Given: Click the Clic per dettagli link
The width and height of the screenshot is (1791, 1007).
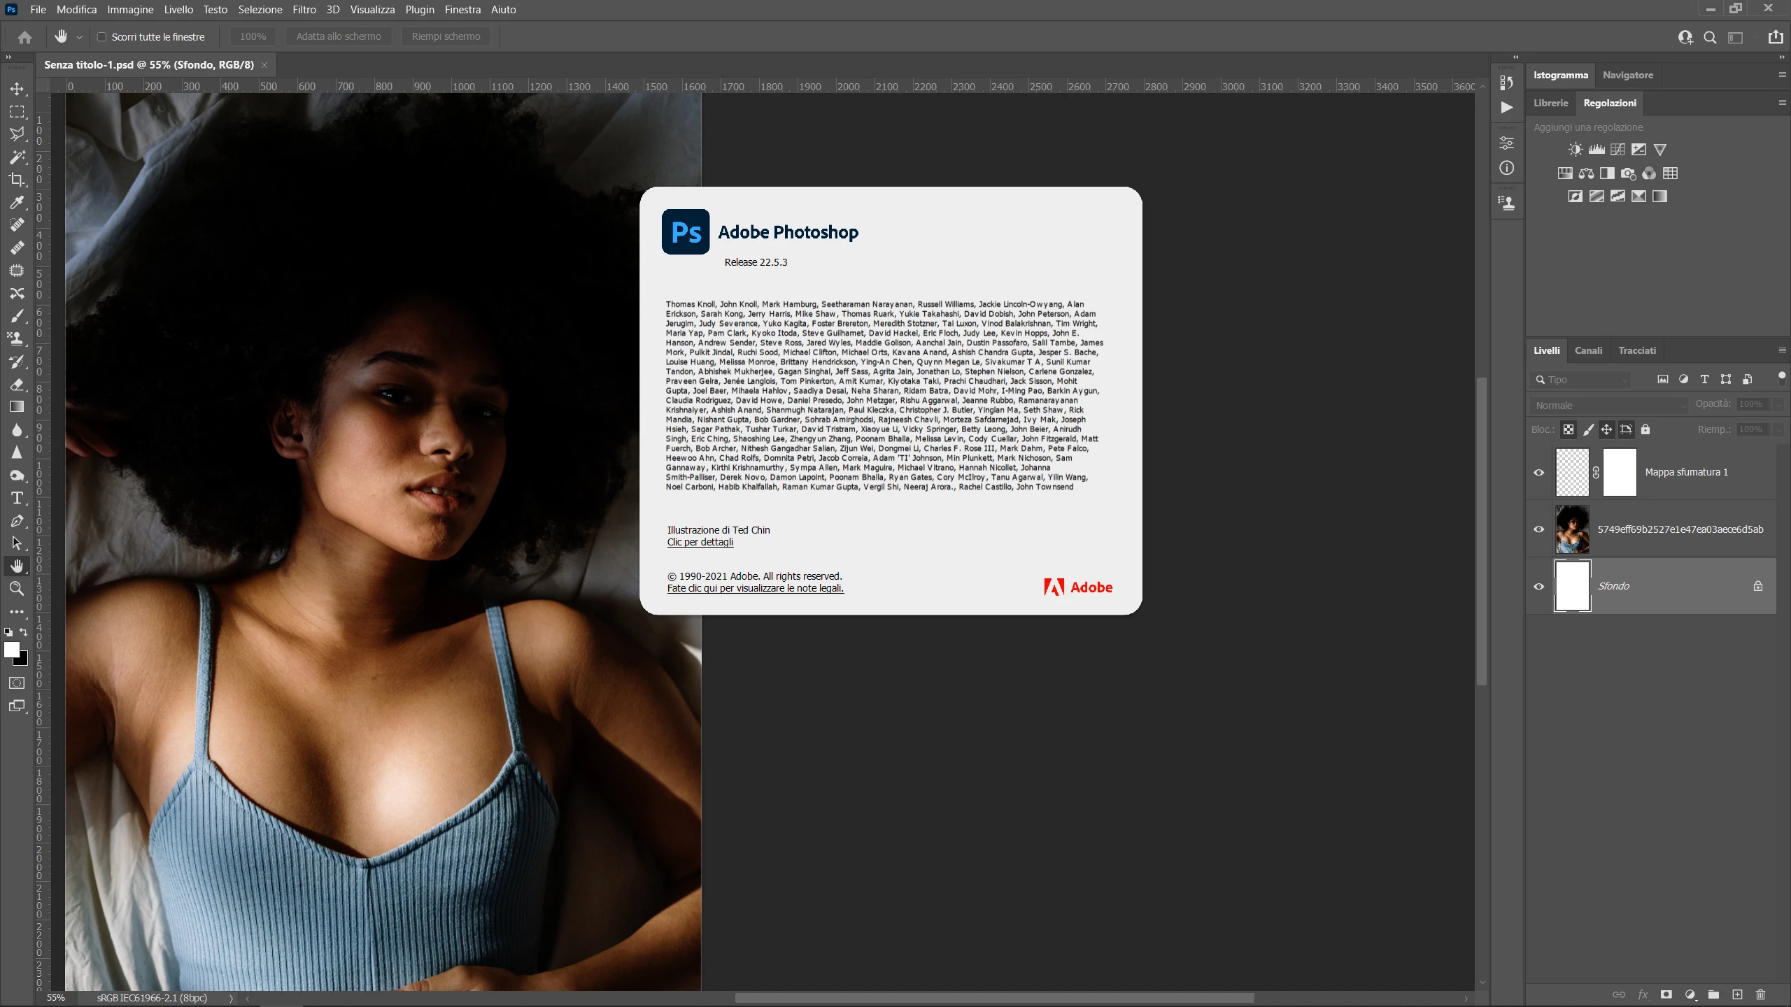Looking at the screenshot, I should (700, 542).
